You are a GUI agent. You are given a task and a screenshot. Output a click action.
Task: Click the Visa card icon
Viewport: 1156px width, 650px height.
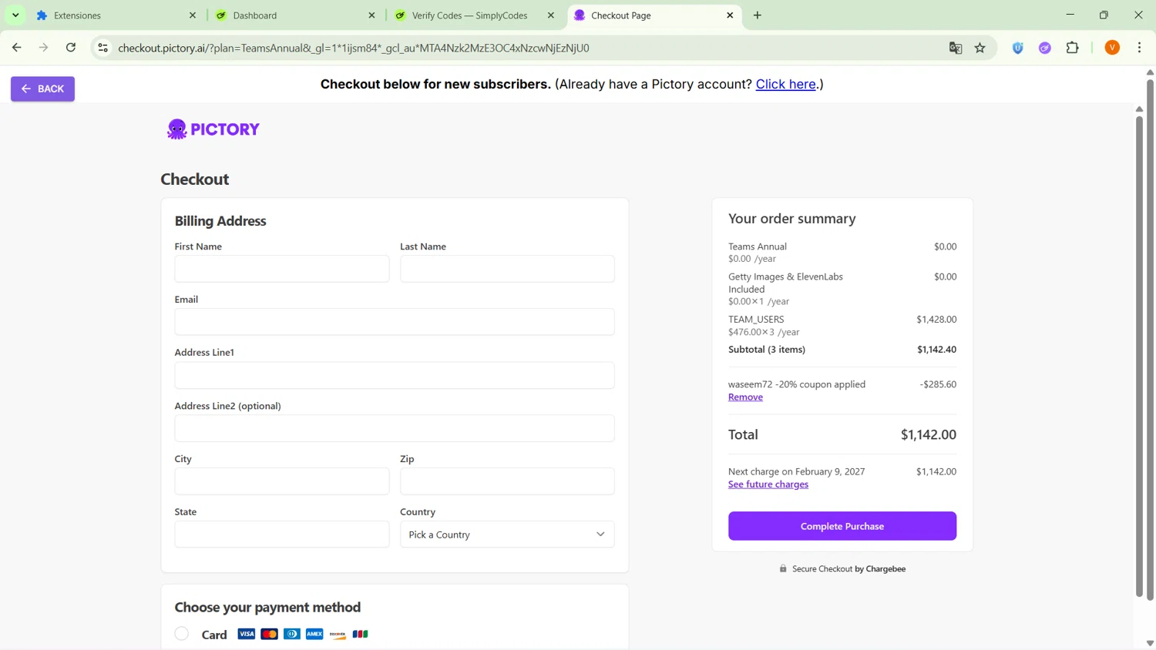tap(247, 634)
